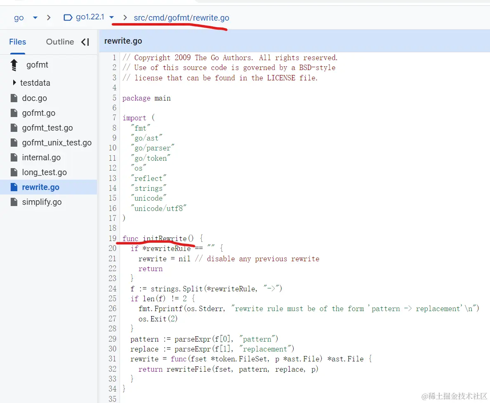Open the go1.22.1 tag dropdown arrow
The image size is (490, 403).
tap(111, 17)
